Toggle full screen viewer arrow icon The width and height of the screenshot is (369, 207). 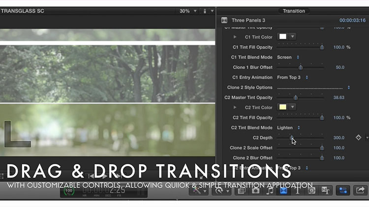pyautogui.click(x=201, y=177)
